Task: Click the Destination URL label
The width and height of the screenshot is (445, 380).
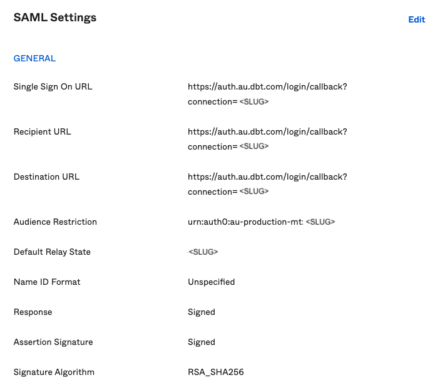Action: coord(46,177)
